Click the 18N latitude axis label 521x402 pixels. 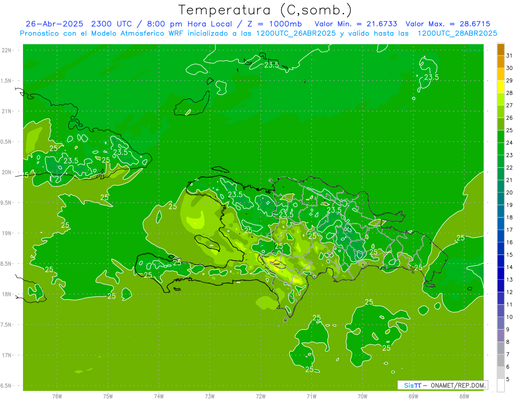(7, 294)
